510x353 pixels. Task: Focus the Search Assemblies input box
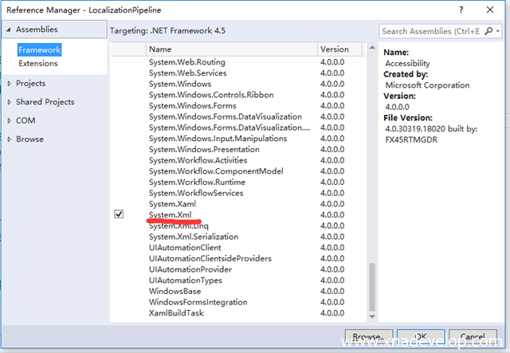(430, 31)
